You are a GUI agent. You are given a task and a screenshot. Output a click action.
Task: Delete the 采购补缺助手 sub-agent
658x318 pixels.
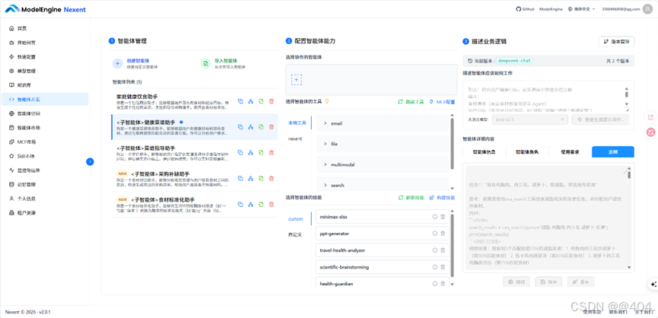[271, 178]
